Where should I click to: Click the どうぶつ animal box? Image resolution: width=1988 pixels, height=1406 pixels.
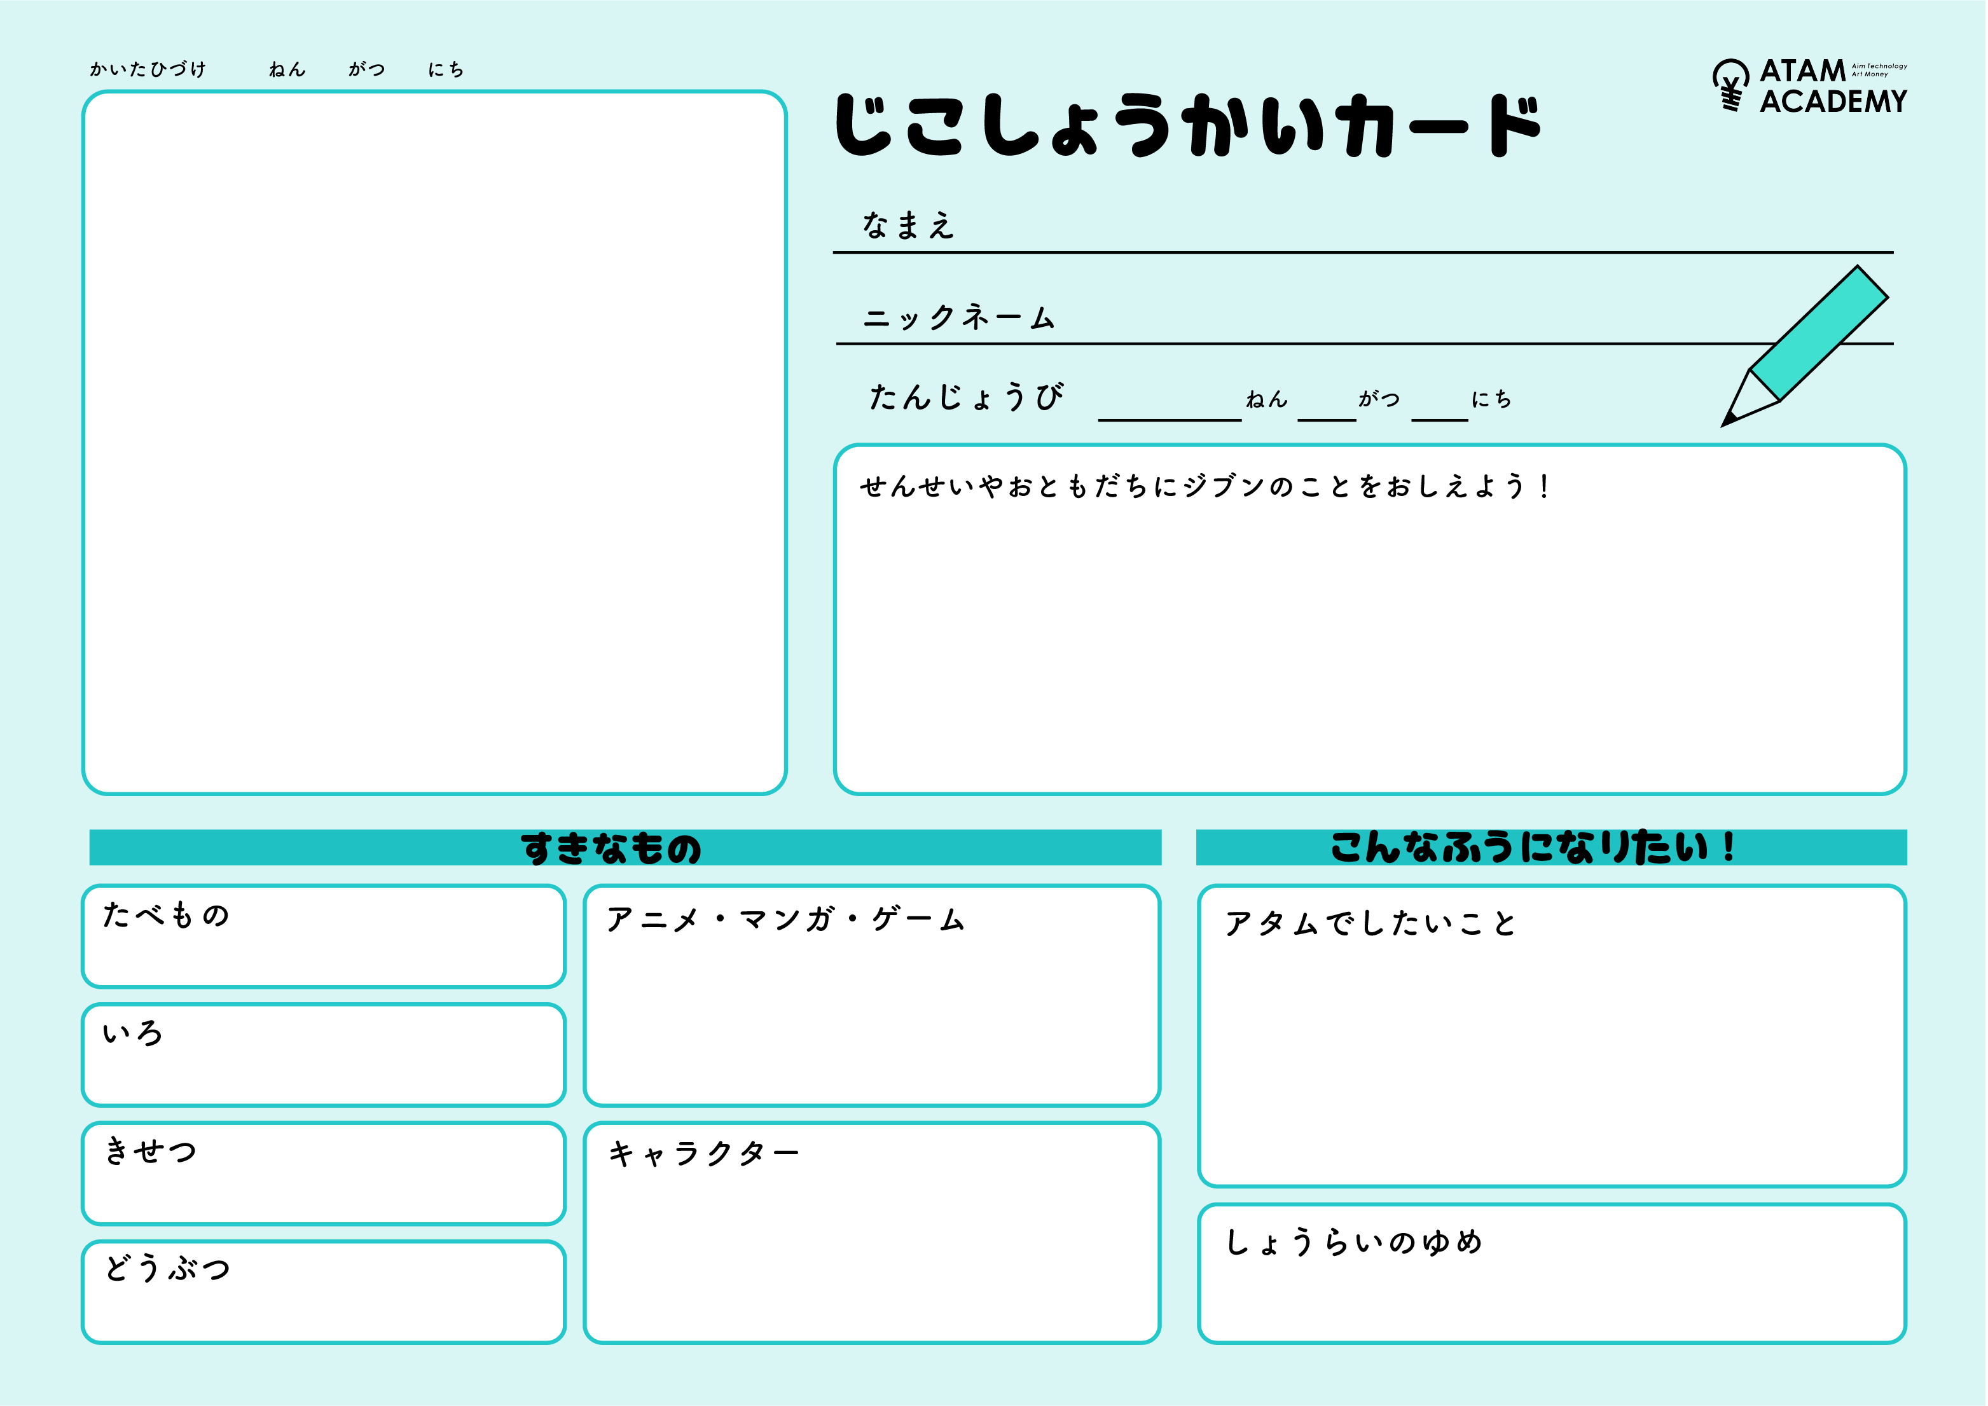point(323,1293)
